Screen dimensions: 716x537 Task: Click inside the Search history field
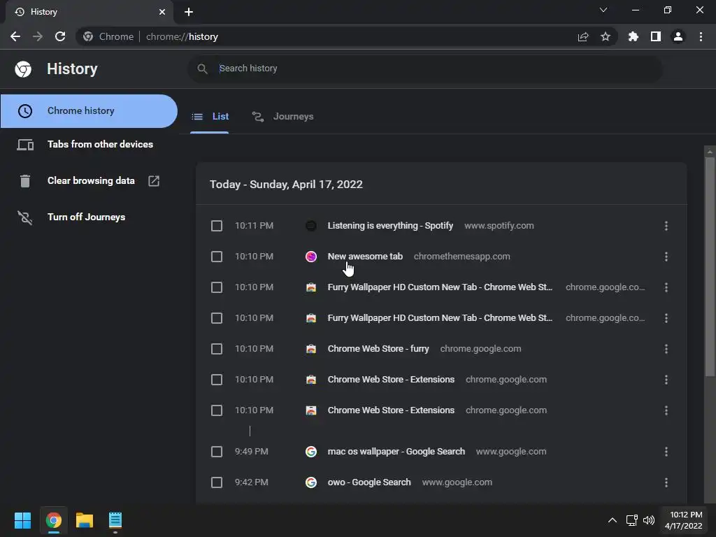(x=424, y=69)
